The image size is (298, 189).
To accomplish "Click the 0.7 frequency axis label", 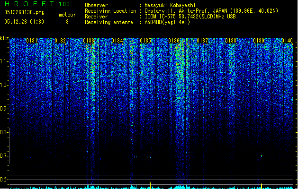I will 4,156.
